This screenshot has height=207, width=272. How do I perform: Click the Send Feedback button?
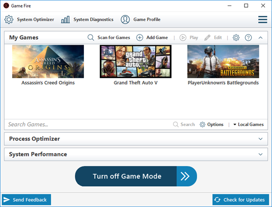(x=26, y=200)
